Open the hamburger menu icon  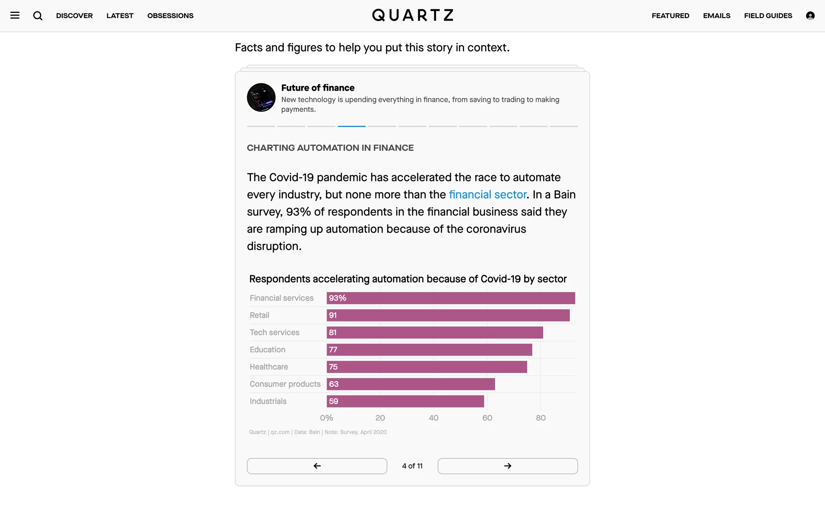click(x=15, y=15)
